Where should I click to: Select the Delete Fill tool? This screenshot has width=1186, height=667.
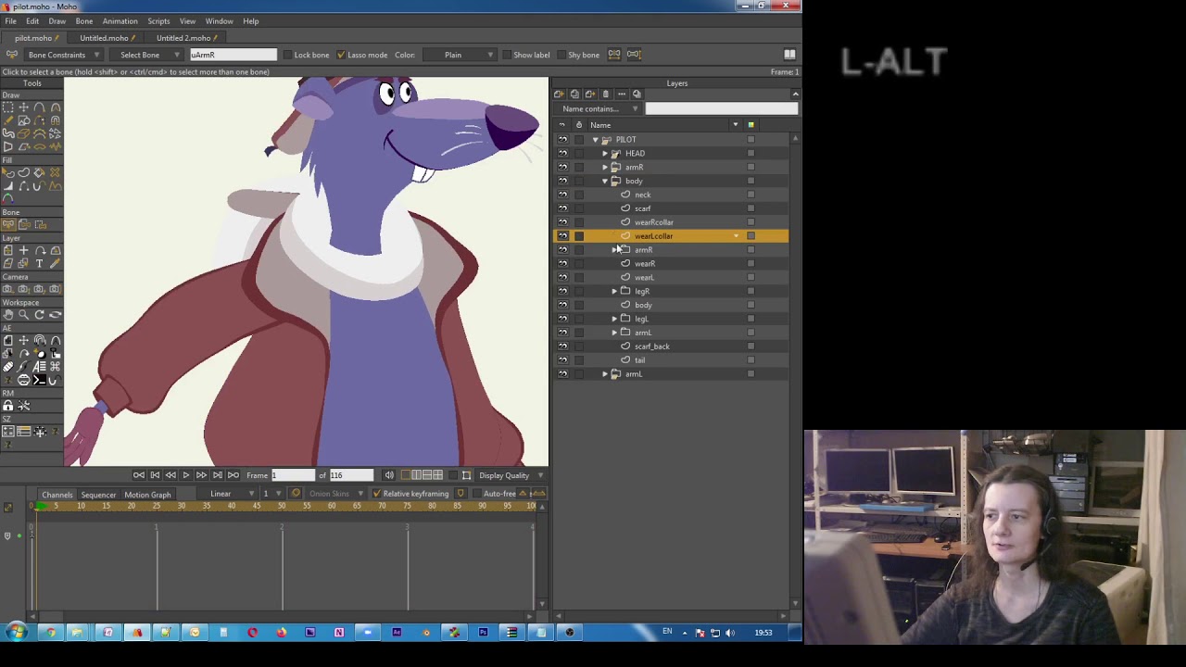[56, 172]
